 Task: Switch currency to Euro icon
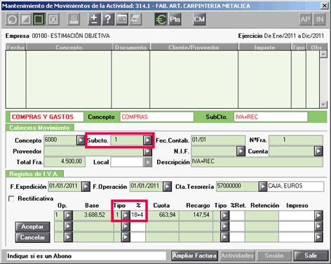(x=161, y=20)
